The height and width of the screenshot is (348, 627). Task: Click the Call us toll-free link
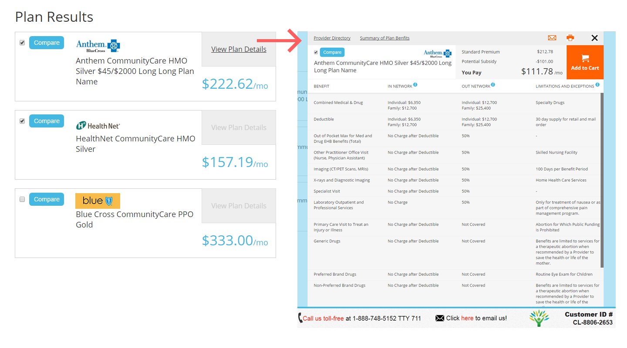coord(323,318)
